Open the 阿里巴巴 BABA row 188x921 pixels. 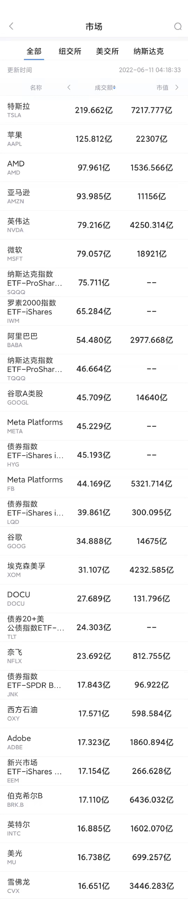point(94,340)
